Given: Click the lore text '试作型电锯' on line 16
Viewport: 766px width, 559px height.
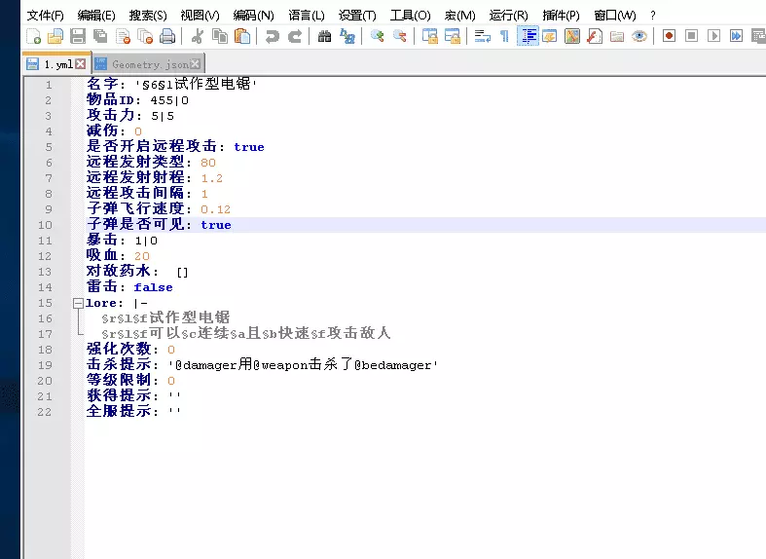Looking at the screenshot, I should [x=190, y=317].
